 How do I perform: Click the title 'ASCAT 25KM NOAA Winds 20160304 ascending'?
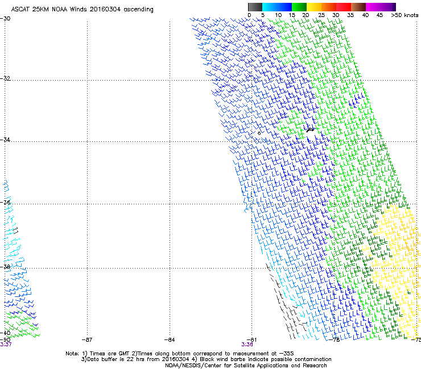82,10
